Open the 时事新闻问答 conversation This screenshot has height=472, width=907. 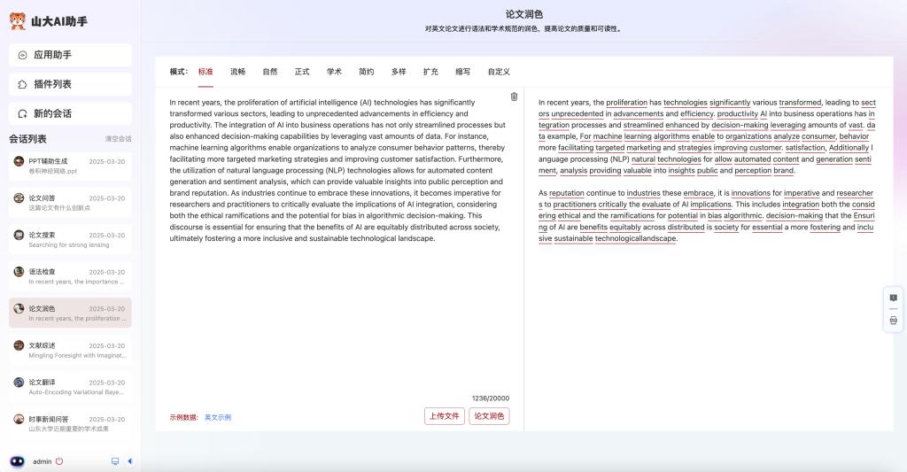coord(70,423)
